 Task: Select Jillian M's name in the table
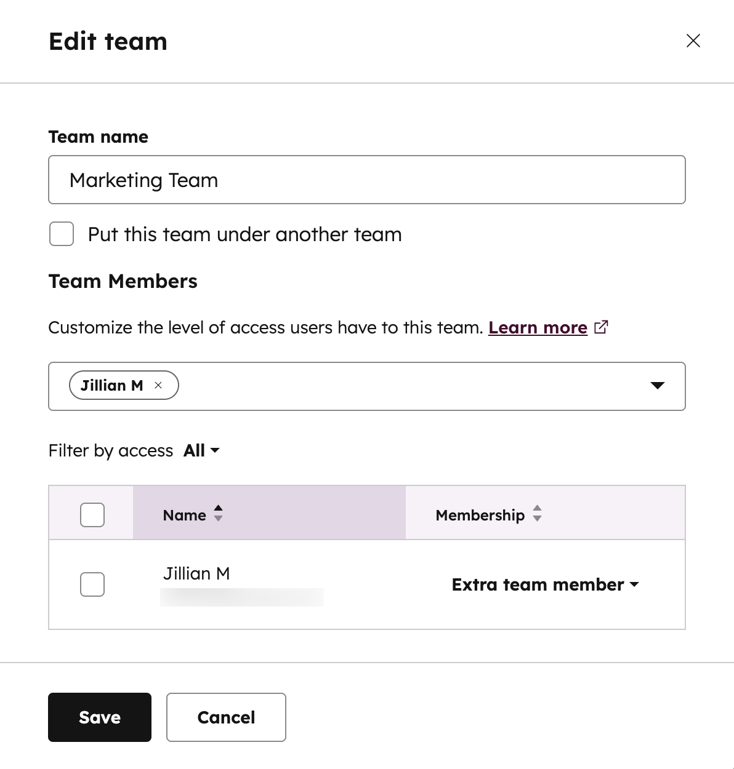196,573
